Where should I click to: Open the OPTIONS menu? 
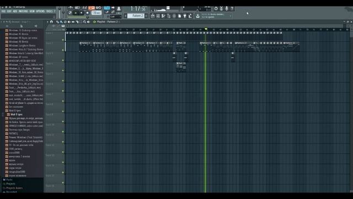point(40,11)
